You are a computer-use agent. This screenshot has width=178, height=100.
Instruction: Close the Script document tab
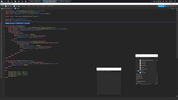20,9
